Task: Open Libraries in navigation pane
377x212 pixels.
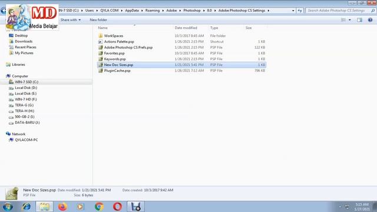Action: 18,64
